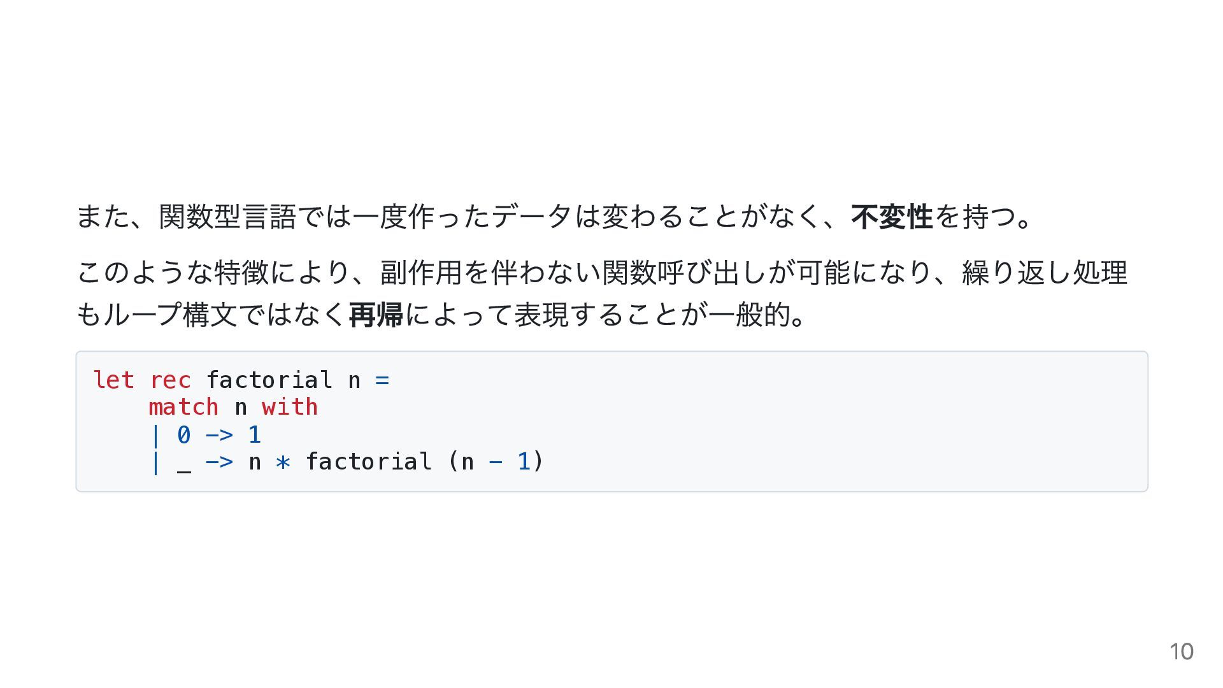The height and width of the screenshot is (688, 1223).
Task: Click the recursive 'factorial' call on the last line
Action: pos(369,461)
